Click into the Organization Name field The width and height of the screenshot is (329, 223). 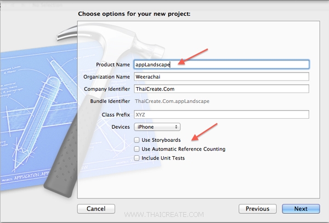tap(222, 77)
